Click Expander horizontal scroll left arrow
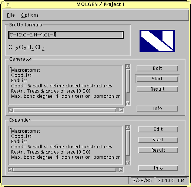191x187 pixels. click(x=10, y=170)
